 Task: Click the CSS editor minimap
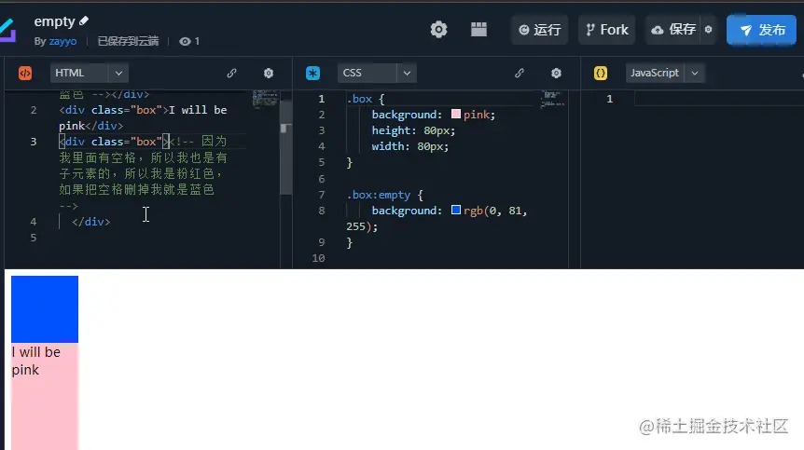click(553, 100)
